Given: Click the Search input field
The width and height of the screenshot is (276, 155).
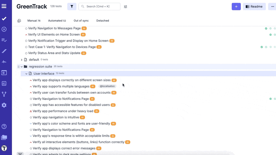Looking at the screenshot, I should [x=102, y=7].
